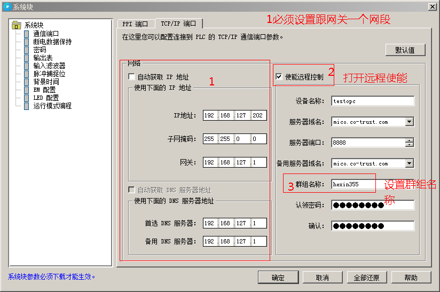The height and width of the screenshot is (292, 440).
Task: Open the 密码 tree item
Action: coord(40,50)
